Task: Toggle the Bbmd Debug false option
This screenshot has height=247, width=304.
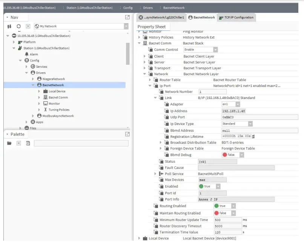Action: [x=233, y=155]
